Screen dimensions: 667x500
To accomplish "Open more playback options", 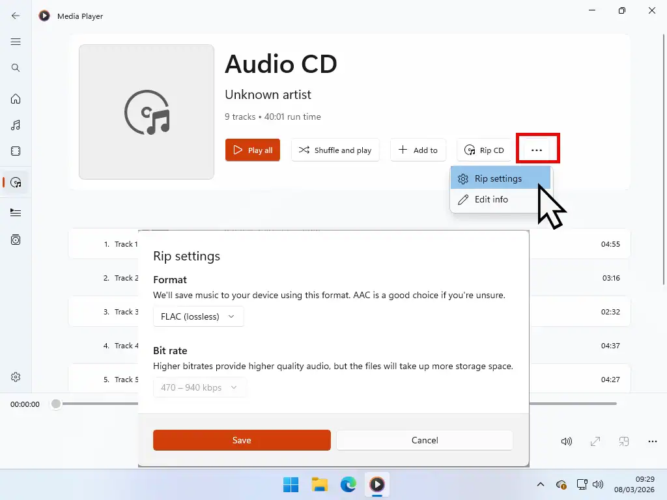I will pos(651,441).
